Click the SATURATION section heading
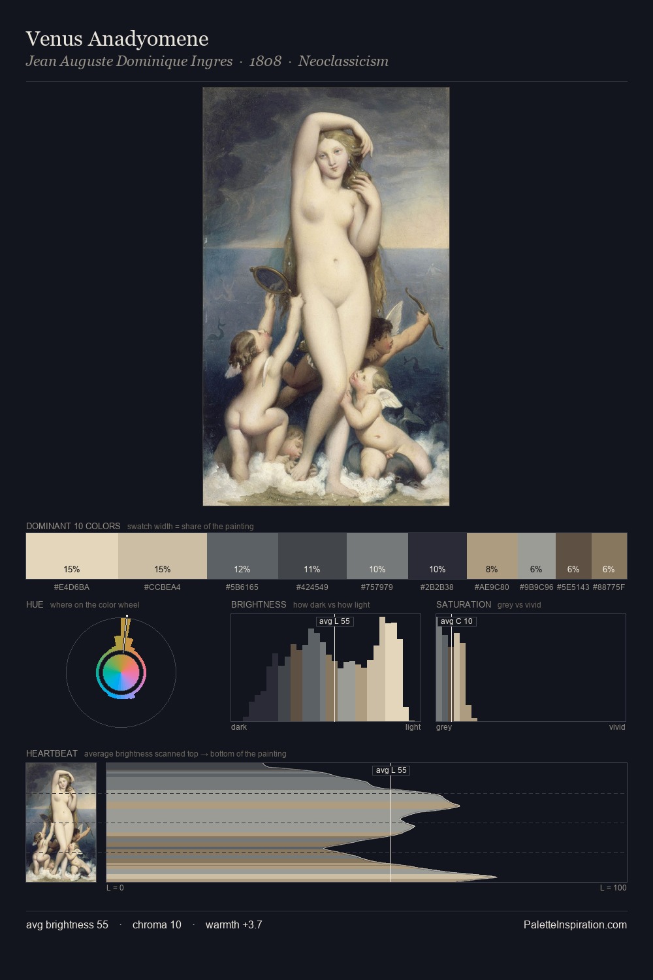 click(x=464, y=604)
